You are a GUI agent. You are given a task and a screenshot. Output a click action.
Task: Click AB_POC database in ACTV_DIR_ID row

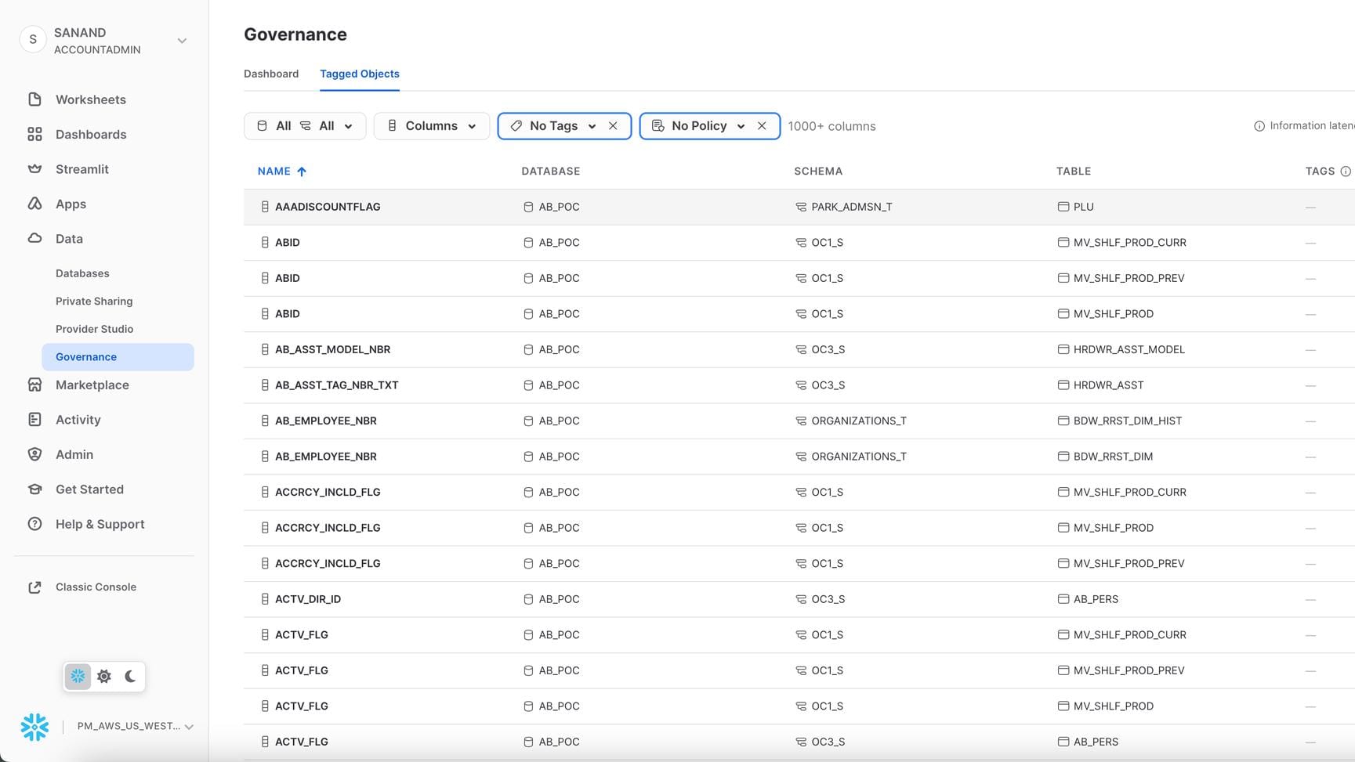[559, 599]
